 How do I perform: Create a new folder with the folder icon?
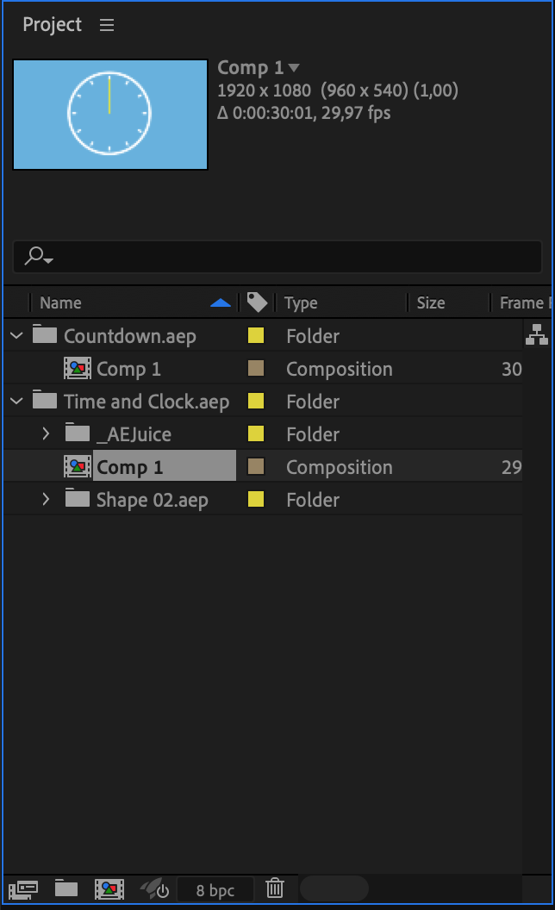coord(66,888)
